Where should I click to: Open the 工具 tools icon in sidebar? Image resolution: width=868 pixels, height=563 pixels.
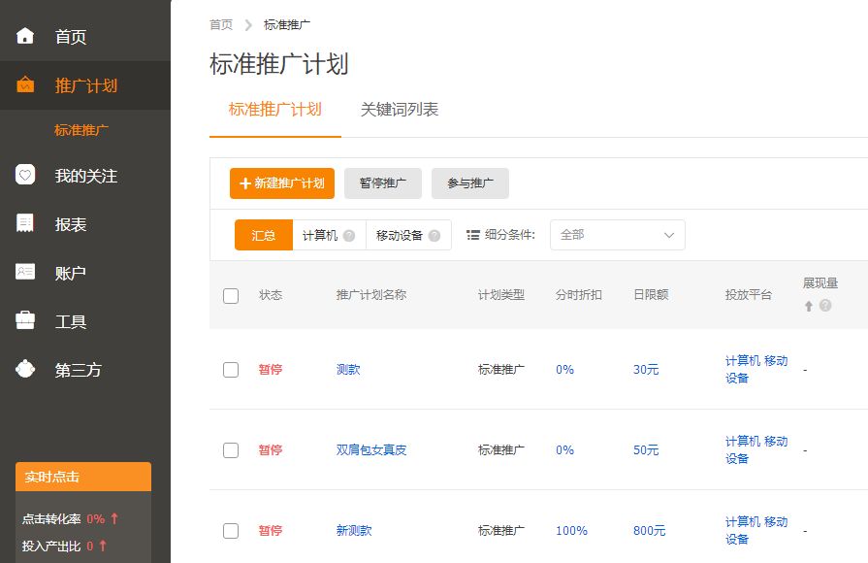pyautogui.click(x=27, y=319)
